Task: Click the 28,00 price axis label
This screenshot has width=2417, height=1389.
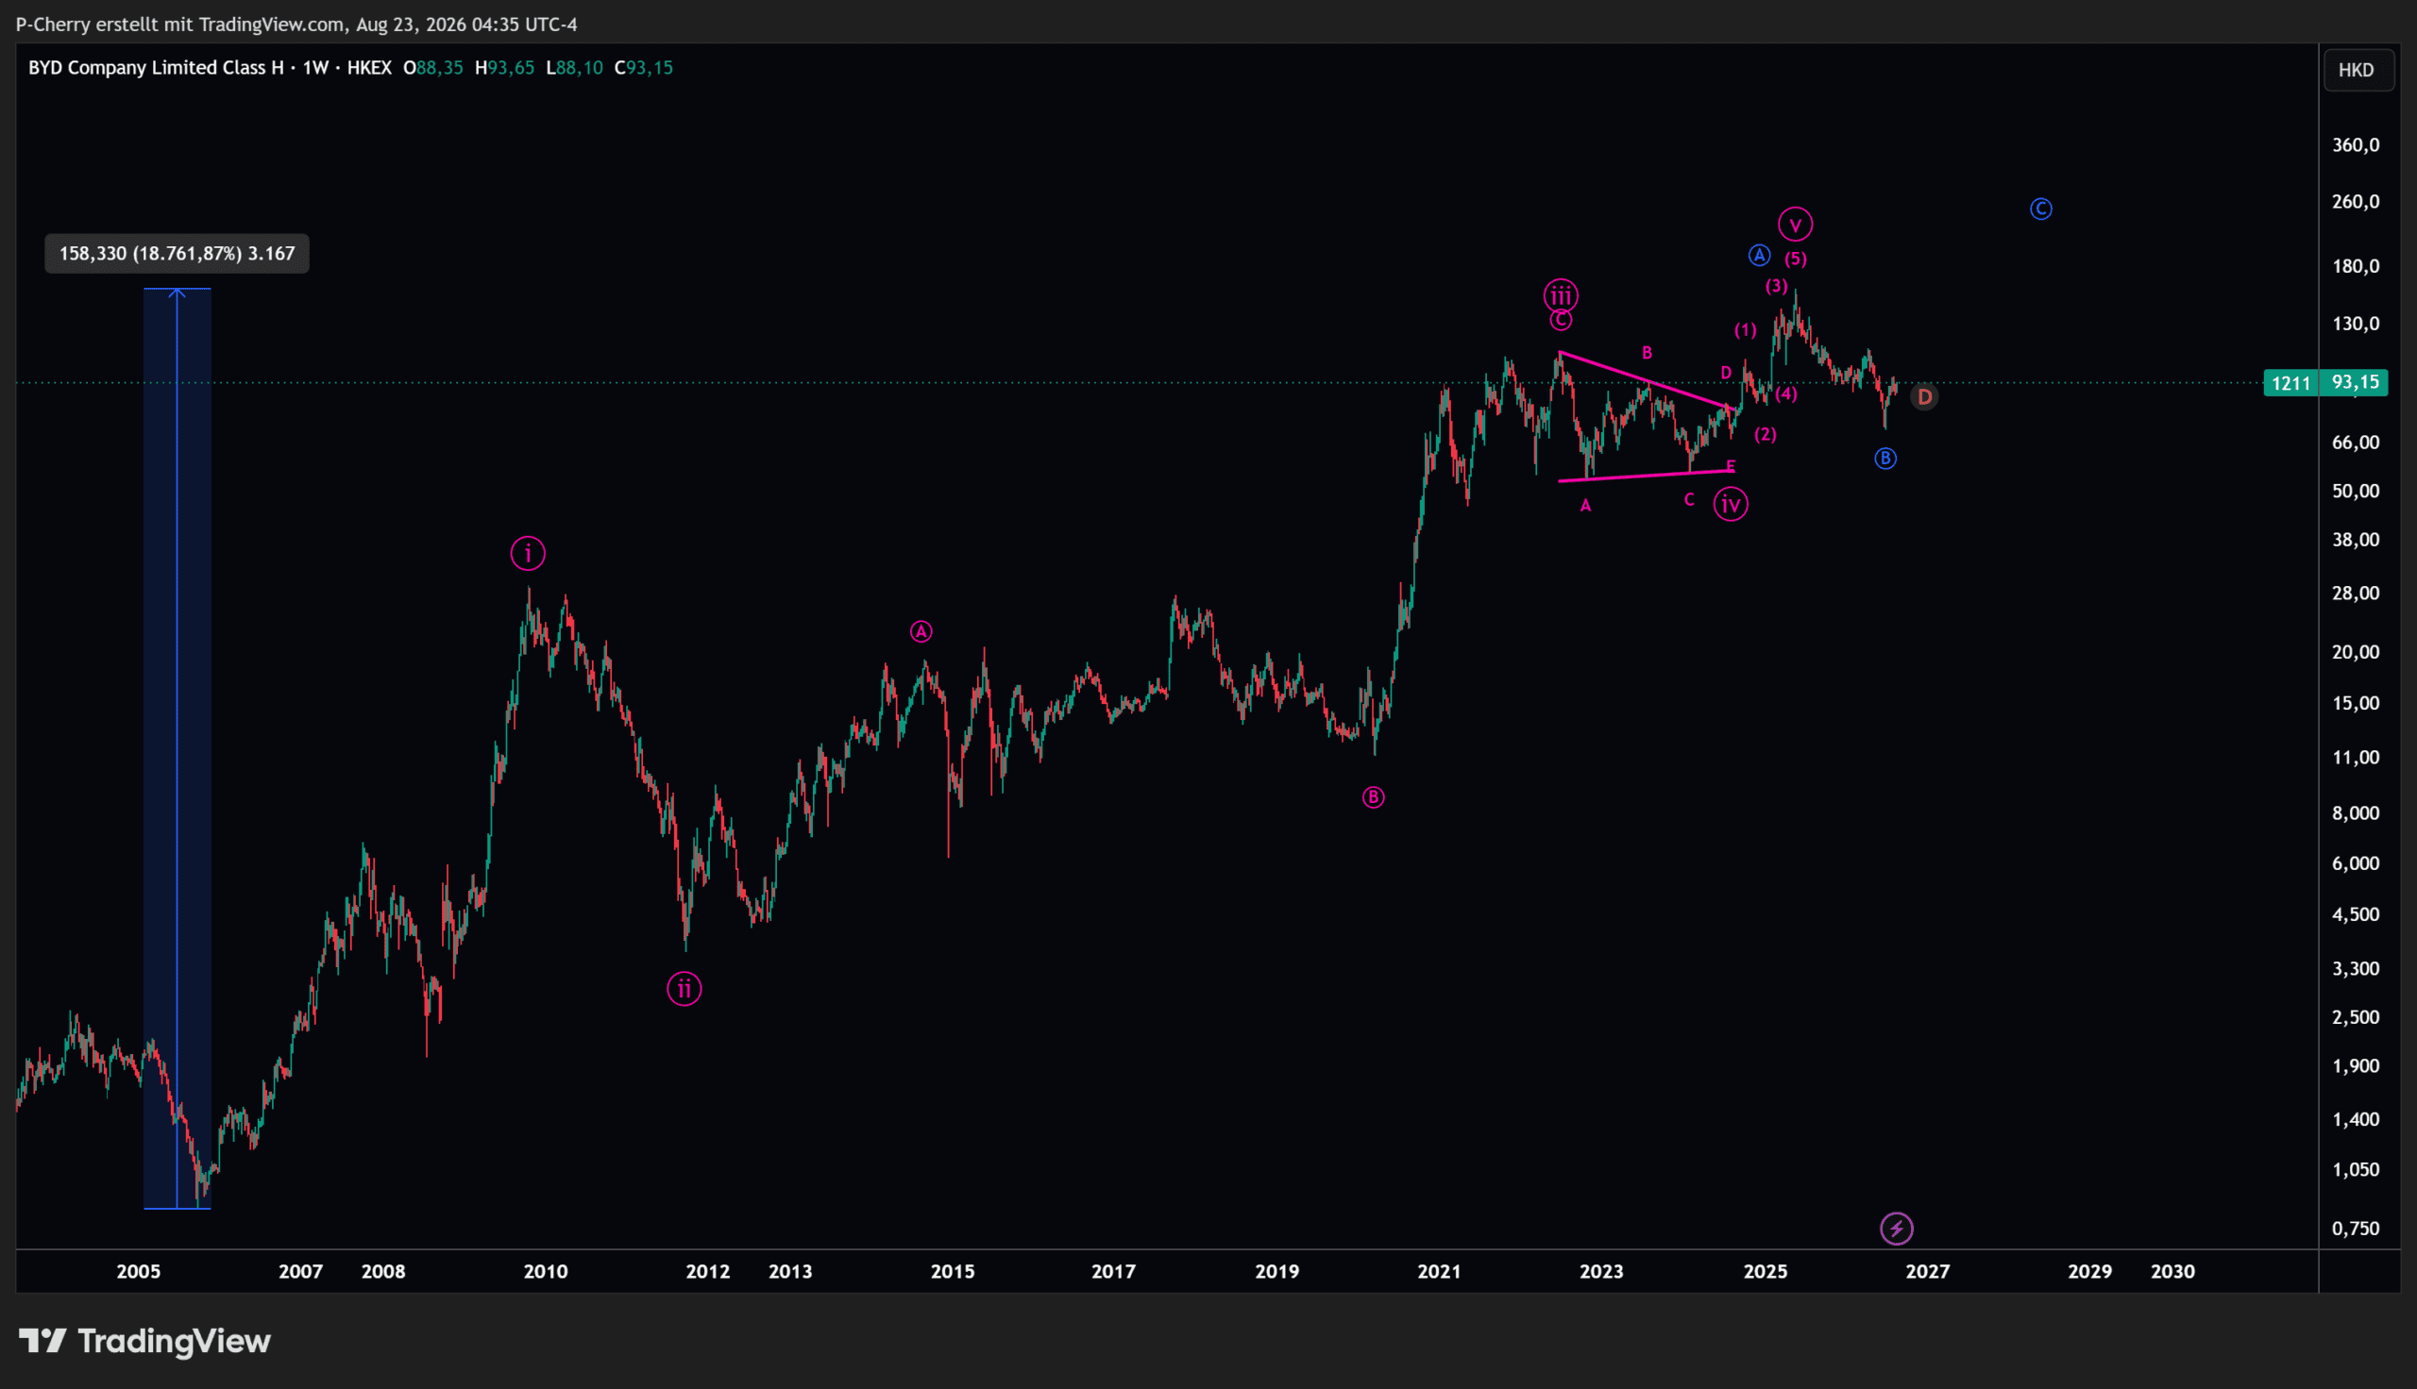Action: (x=2356, y=593)
